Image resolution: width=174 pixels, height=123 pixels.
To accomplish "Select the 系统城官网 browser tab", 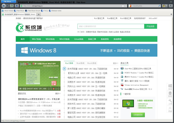I will 19,14.
